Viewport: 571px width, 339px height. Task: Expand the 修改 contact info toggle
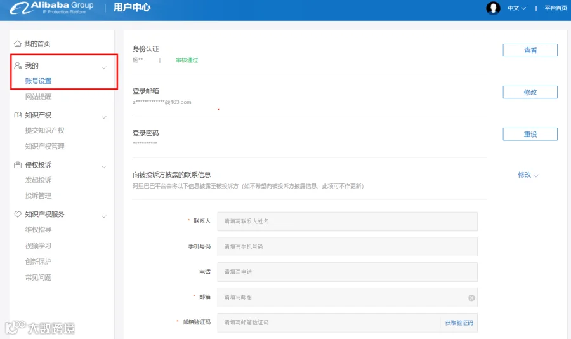[528, 175]
